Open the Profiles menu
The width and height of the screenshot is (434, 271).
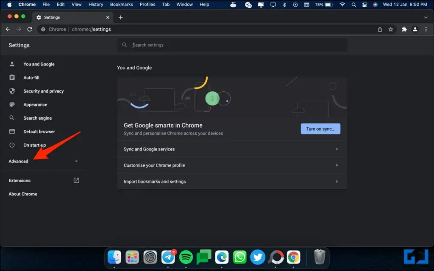[147, 4]
